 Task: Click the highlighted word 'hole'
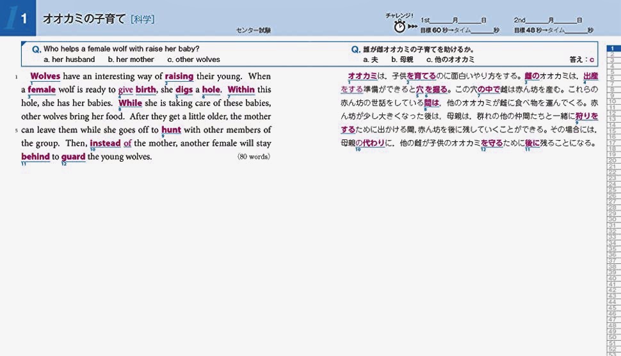(211, 89)
